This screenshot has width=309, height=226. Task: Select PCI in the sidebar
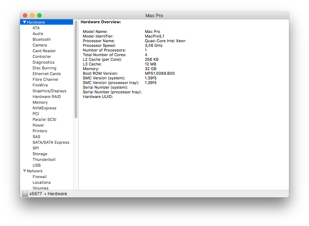click(36, 114)
